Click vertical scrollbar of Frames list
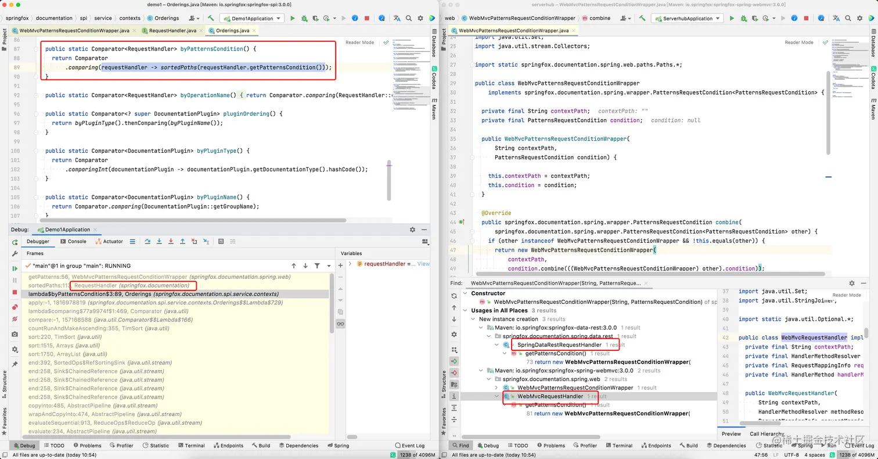 (332, 302)
